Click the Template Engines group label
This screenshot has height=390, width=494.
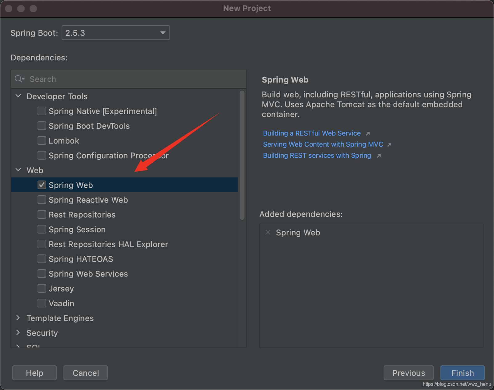click(x=60, y=318)
